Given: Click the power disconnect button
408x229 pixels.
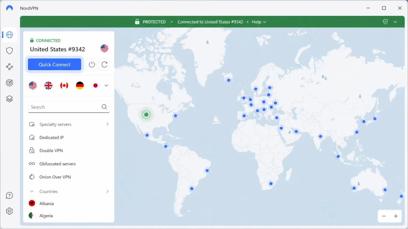Looking at the screenshot, I should pos(92,64).
